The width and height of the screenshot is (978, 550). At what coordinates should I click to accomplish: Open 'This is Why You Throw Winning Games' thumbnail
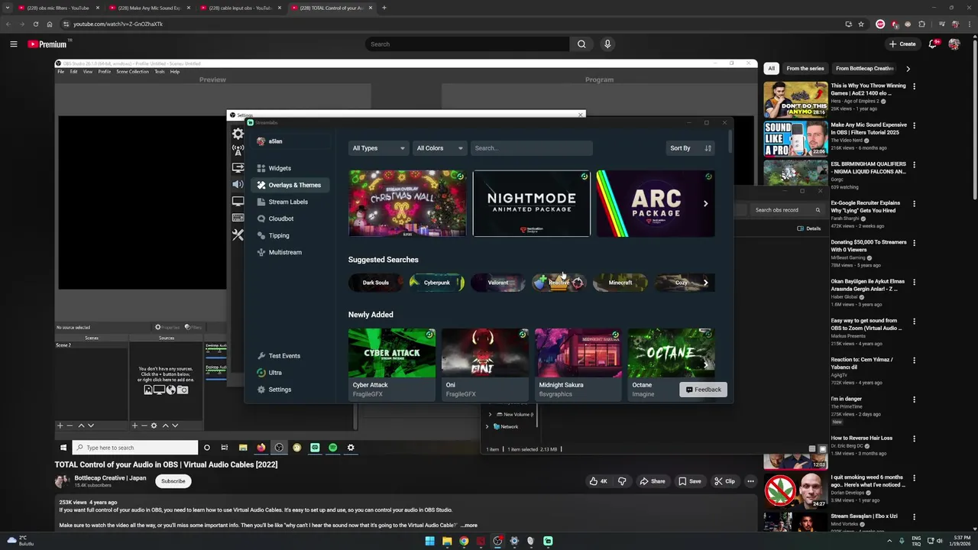coord(795,99)
